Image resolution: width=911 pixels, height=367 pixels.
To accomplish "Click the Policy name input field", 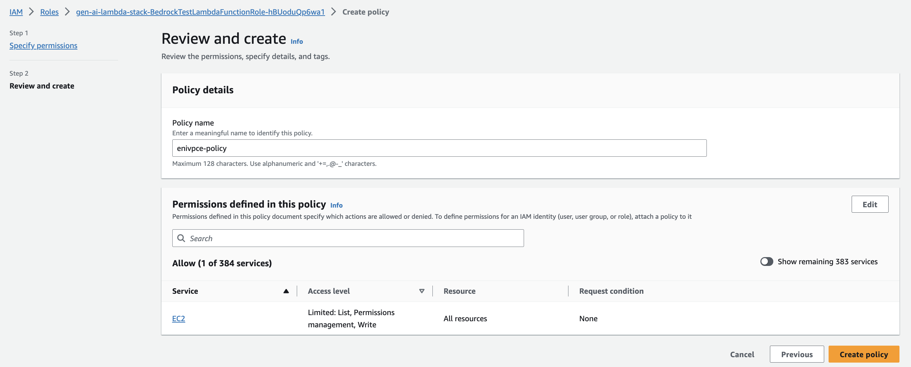I will [439, 148].
